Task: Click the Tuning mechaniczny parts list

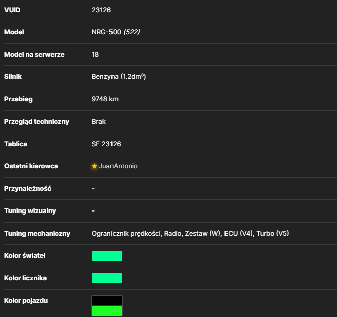Action: tap(190, 234)
